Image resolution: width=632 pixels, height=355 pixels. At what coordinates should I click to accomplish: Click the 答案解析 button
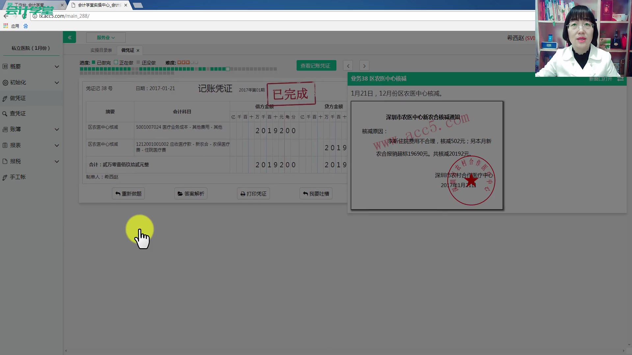[191, 194]
